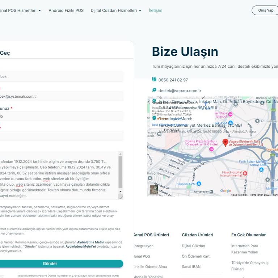Viewport: 278px width, 278px height.
Task: Click the Bize Ulaşın heading
Action: click(x=185, y=52)
